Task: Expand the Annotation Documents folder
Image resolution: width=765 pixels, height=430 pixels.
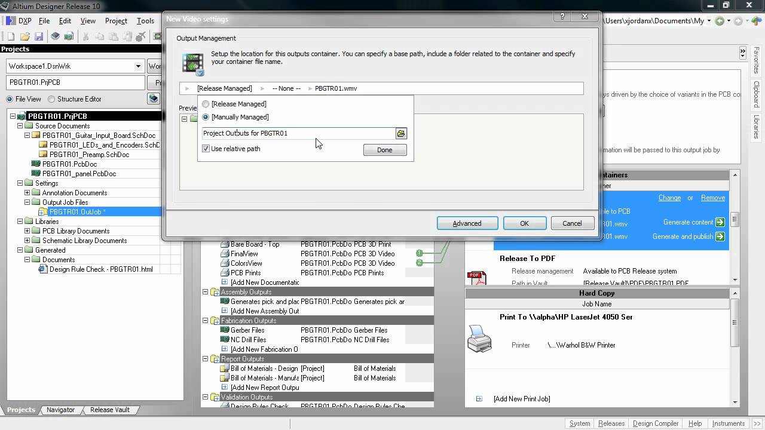Action: pyautogui.click(x=27, y=193)
